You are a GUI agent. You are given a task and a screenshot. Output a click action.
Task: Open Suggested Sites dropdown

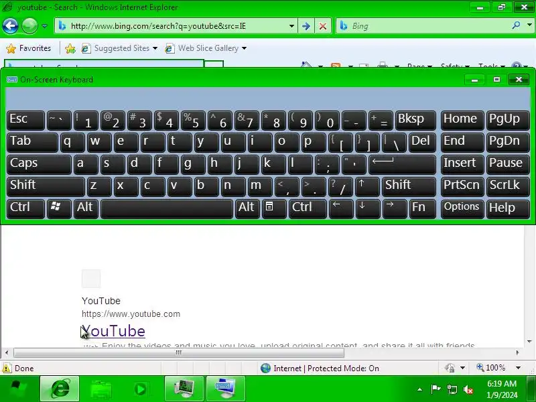coord(119,48)
